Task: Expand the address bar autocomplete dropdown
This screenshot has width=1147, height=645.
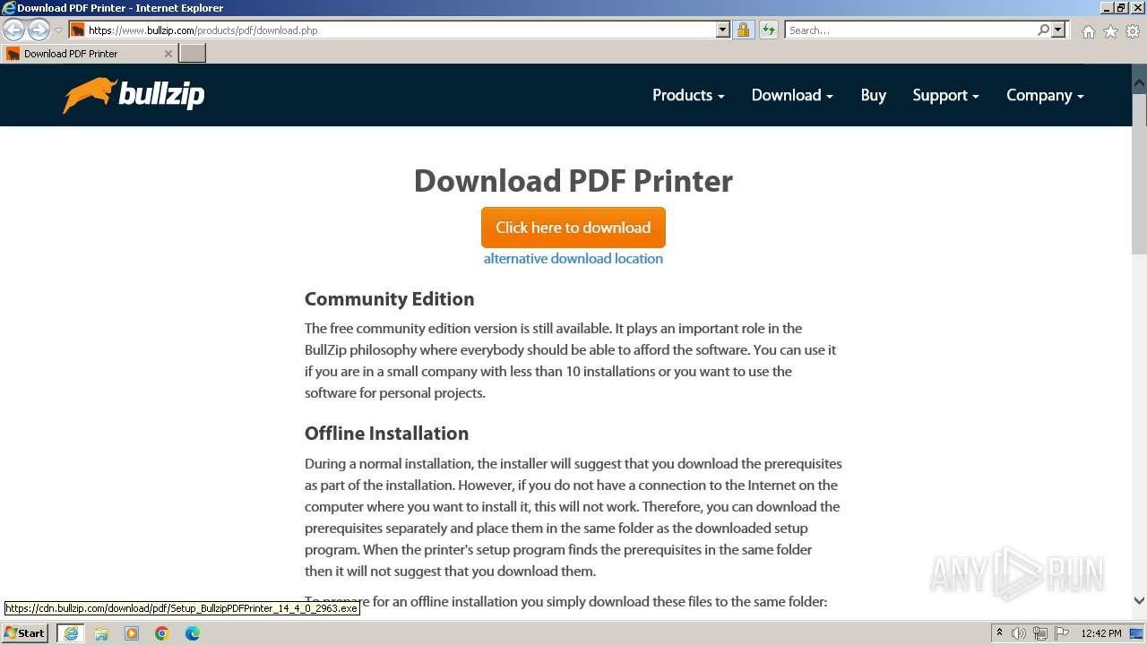Action: click(x=723, y=30)
